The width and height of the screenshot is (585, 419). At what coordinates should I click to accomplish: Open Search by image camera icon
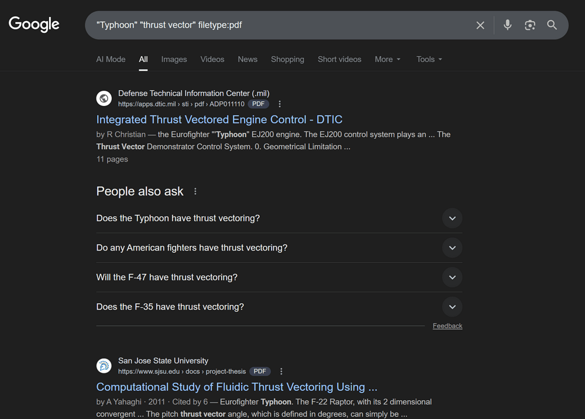pyautogui.click(x=530, y=25)
